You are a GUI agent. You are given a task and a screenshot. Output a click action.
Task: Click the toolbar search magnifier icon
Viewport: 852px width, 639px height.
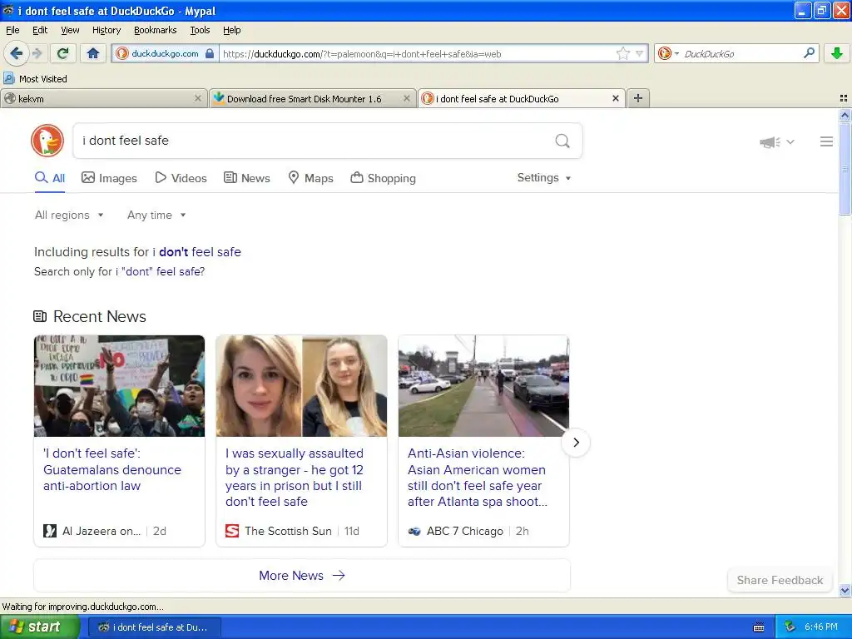coord(809,52)
